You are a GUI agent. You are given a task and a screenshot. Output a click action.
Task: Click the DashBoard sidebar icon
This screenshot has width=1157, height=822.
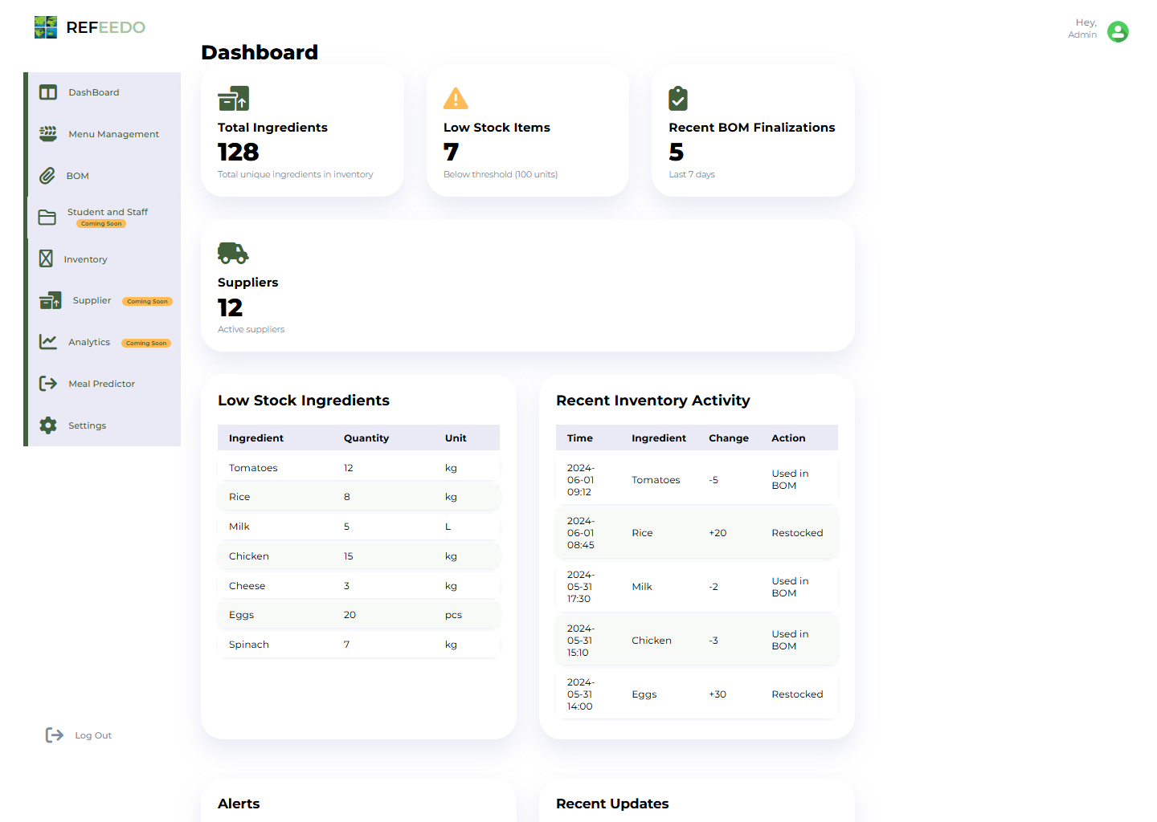point(48,92)
